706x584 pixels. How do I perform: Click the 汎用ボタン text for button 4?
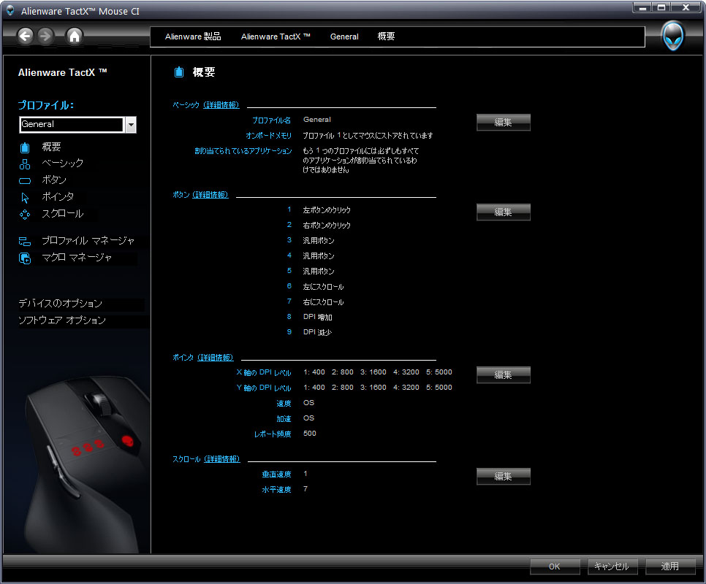pos(319,255)
